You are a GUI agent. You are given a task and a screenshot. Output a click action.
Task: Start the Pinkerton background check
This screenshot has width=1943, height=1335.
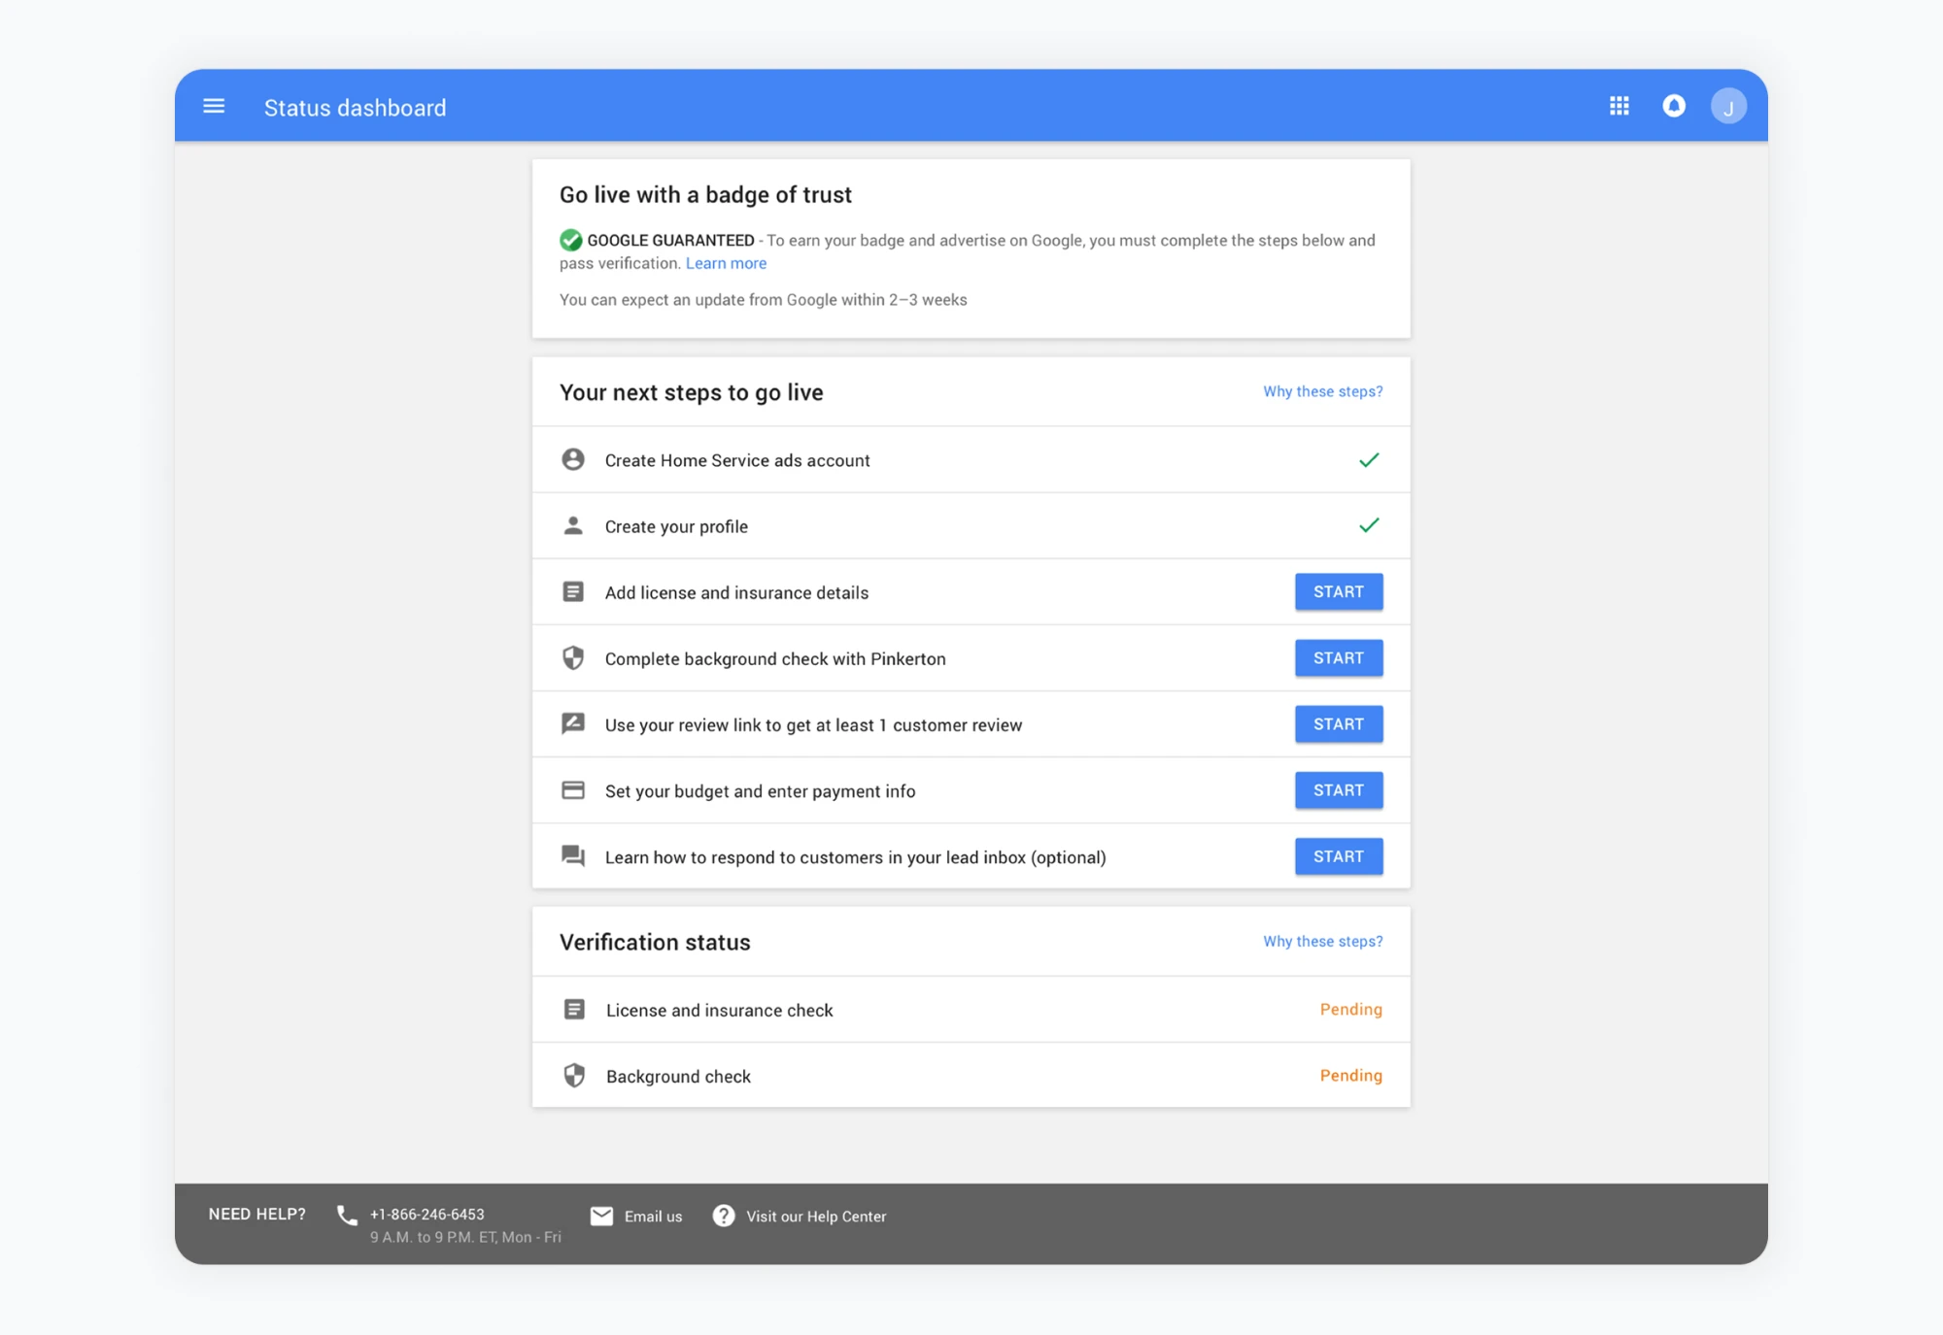pyautogui.click(x=1339, y=657)
